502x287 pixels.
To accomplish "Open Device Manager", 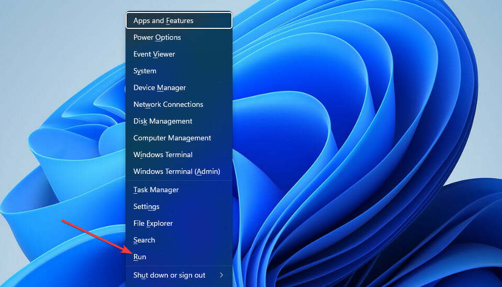I will (x=160, y=88).
